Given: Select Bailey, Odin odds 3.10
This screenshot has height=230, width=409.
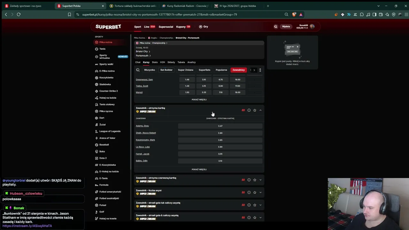Looking at the screenshot, I should pyautogui.click(x=220, y=161).
